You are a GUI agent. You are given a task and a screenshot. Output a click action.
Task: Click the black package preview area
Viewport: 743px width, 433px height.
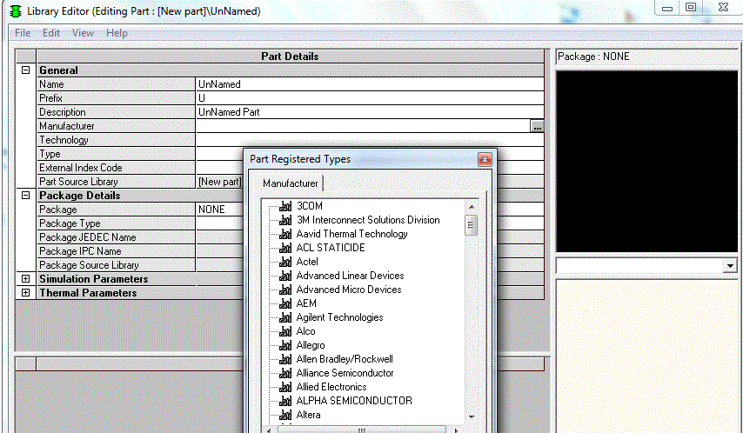pyautogui.click(x=646, y=162)
